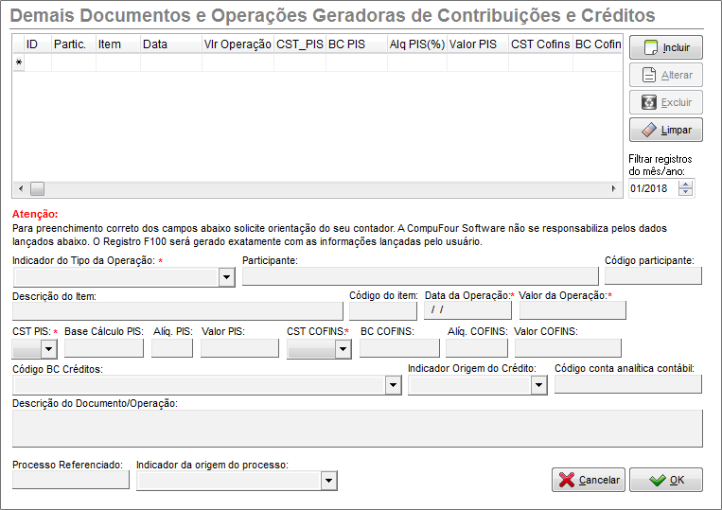Click the Data da Operação field
This screenshot has height=510, width=722.
click(x=467, y=310)
